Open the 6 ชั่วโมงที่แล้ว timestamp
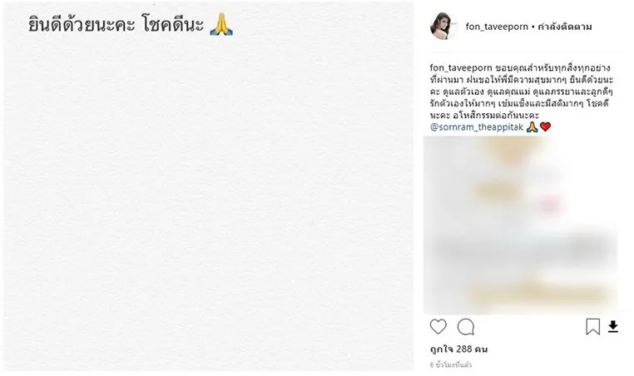Image resolution: width=634 pixels, height=376 pixels. (x=450, y=364)
